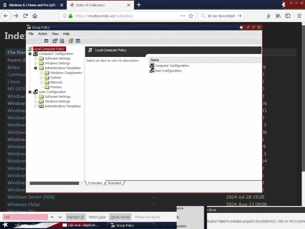This screenshot has height=229, width=305.
Task: Open the Windows Server 2008/ directory link
Action: tap(31, 197)
